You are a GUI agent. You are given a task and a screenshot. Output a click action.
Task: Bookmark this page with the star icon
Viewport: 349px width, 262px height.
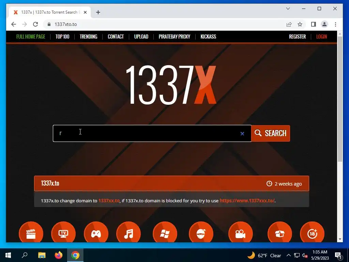pyautogui.click(x=300, y=24)
